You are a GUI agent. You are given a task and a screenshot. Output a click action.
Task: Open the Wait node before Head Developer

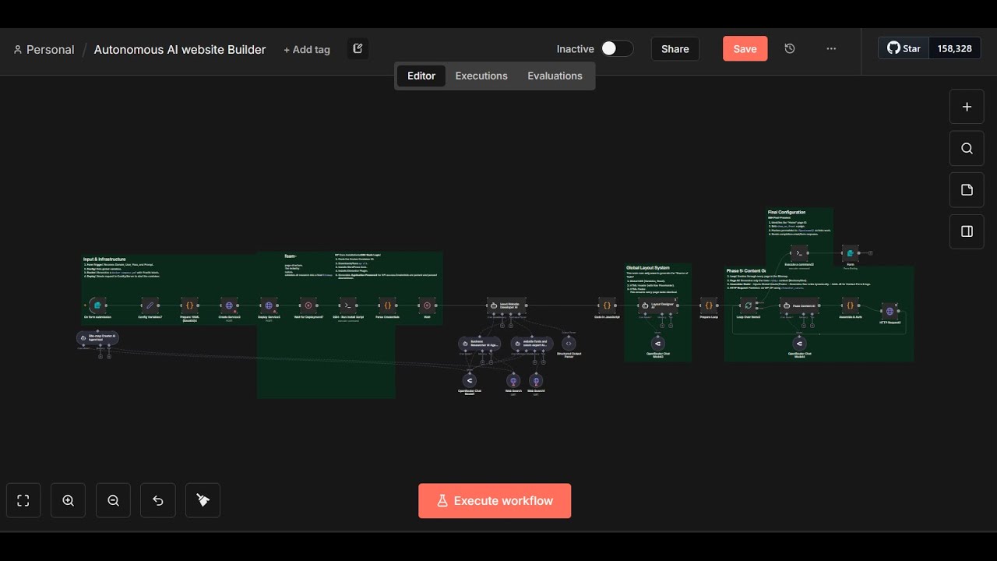point(427,305)
